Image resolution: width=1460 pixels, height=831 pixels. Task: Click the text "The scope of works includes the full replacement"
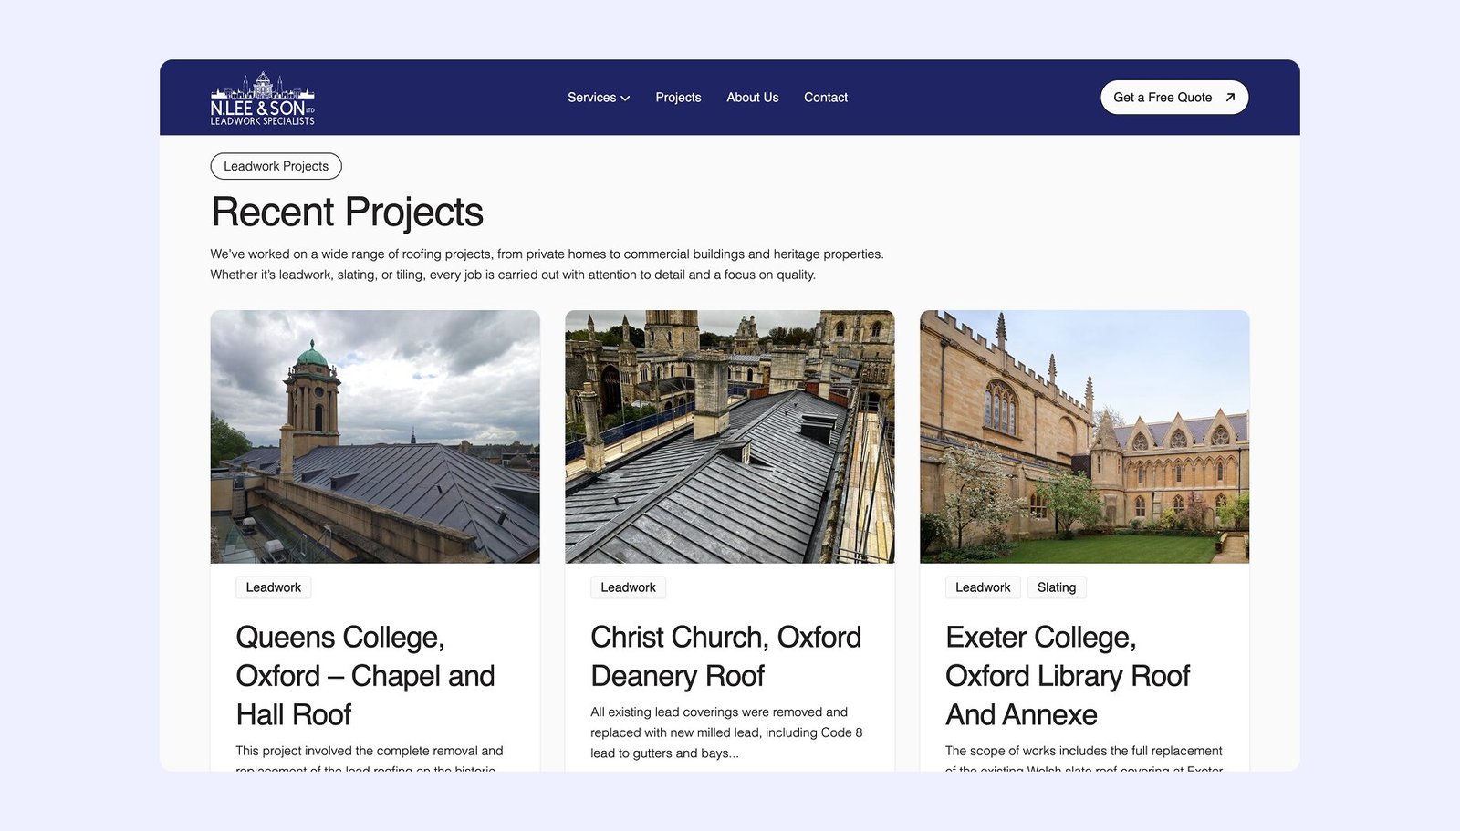coord(1084,751)
